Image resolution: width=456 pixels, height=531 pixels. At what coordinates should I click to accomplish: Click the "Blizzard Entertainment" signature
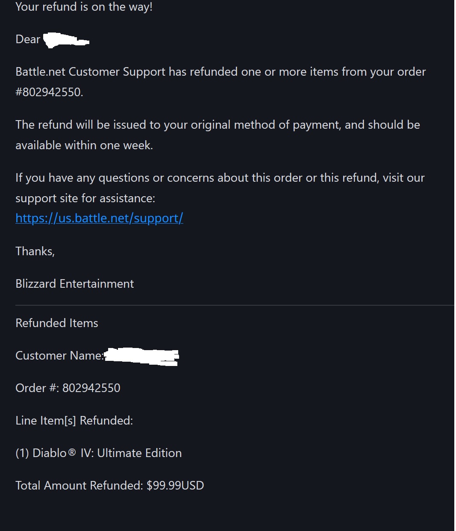pos(74,283)
